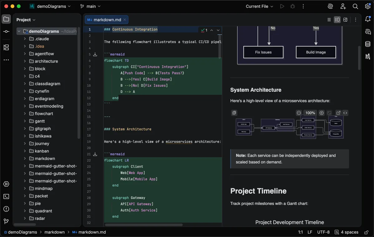This screenshot has height=237, width=374.
Task: Open the Notifications bell
Action: [368, 19]
